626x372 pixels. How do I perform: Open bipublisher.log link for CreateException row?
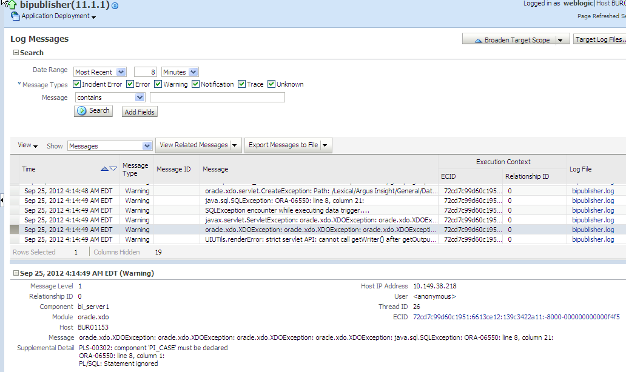[x=593, y=191]
